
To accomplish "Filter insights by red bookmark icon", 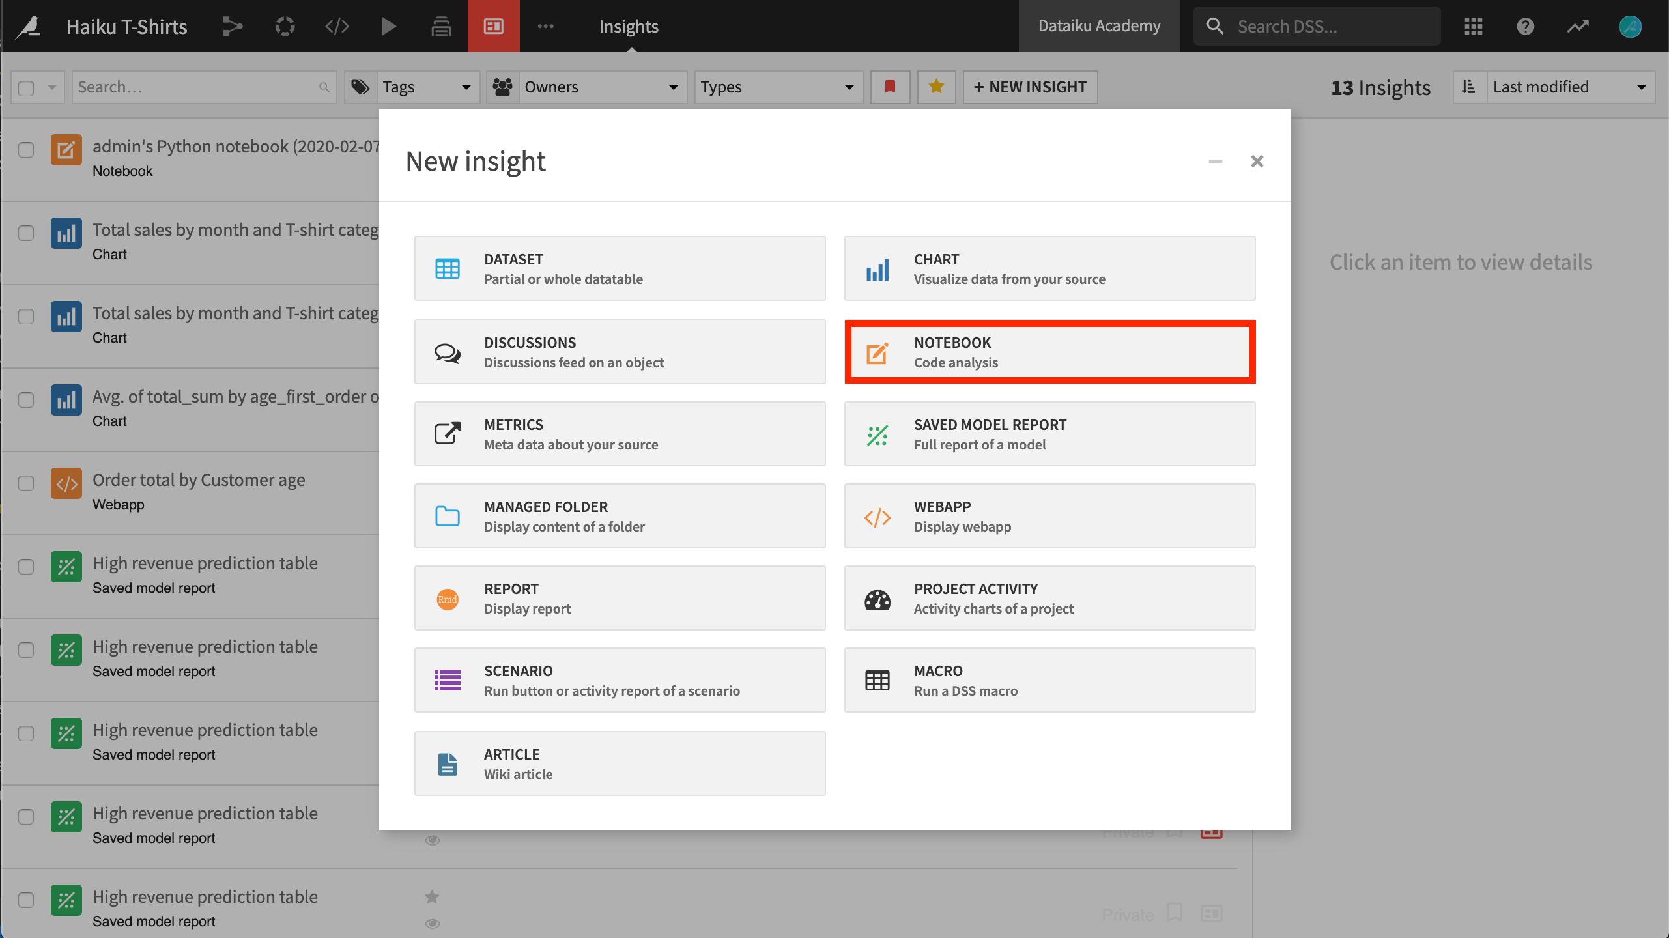I will (x=890, y=87).
